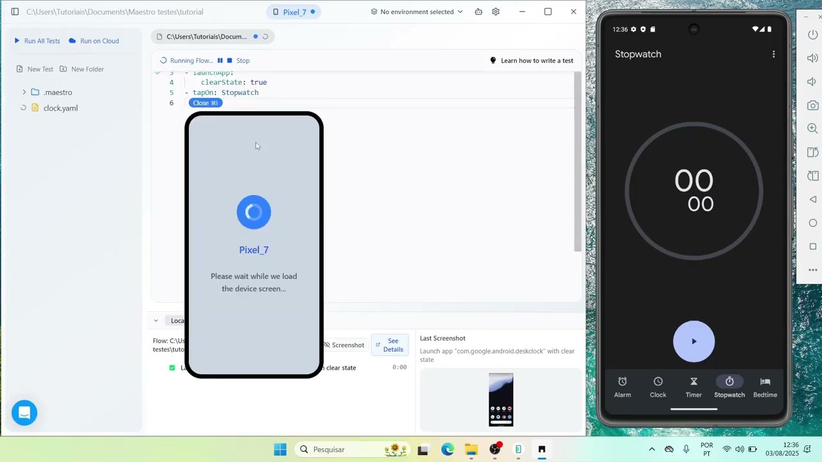Image resolution: width=822 pixels, height=462 pixels.
Task: Open the Timer tab on emulator
Action: click(694, 388)
